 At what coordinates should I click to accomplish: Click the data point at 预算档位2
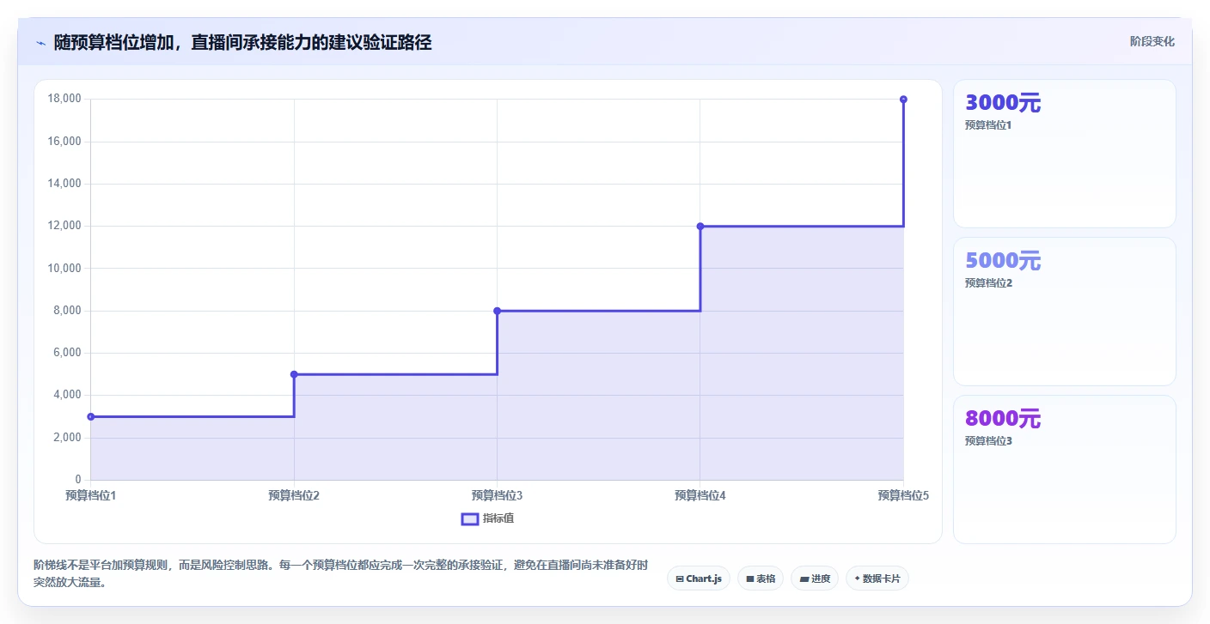pyautogui.click(x=294, y=374)
